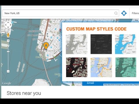Click the geolocation crosshair icon

coord(124,13)
